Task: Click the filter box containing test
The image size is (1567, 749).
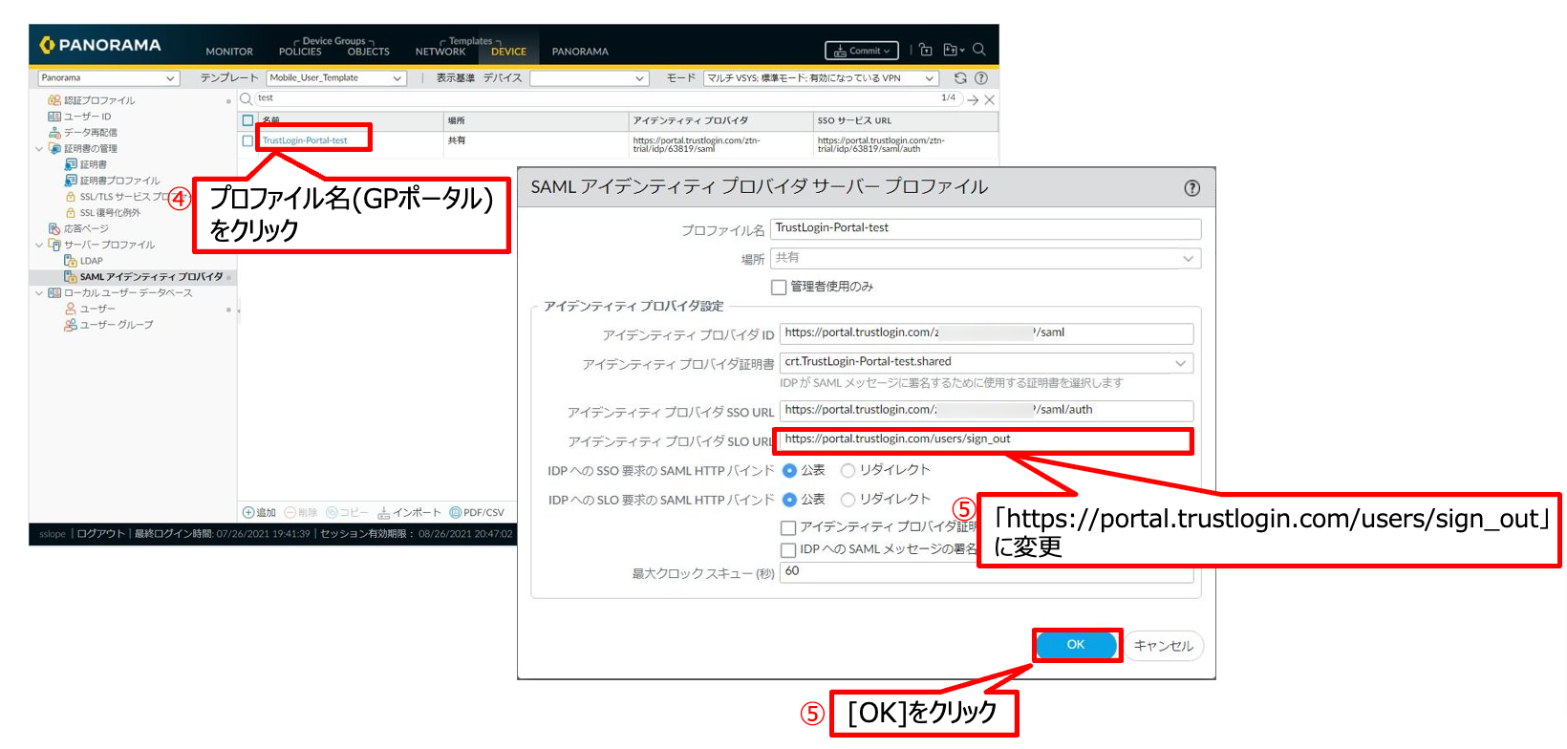Action: pyautogui.click(x=608, y=98)
